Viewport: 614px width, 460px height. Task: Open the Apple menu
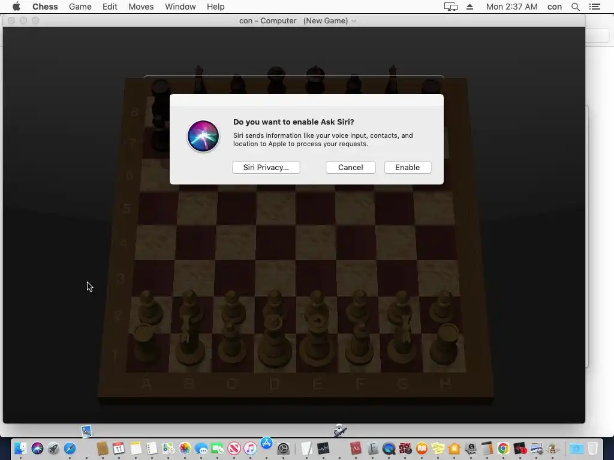[x=16, y=7]
